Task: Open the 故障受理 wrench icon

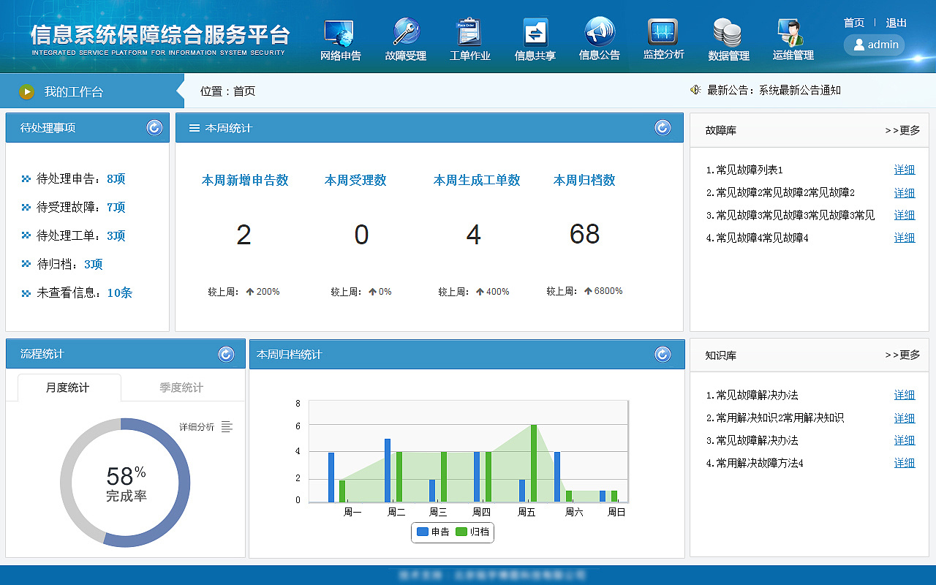Action: click(406, 32)
